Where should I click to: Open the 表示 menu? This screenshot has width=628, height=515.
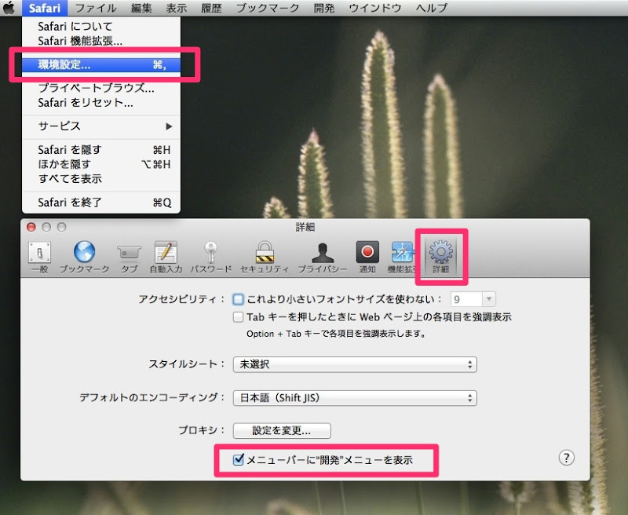176,8
